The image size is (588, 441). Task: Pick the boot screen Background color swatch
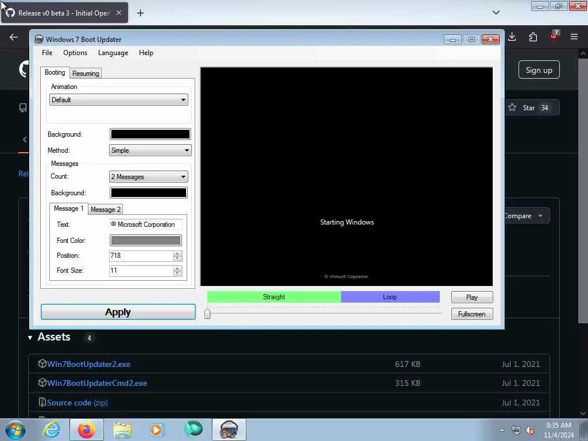(150, 134)
